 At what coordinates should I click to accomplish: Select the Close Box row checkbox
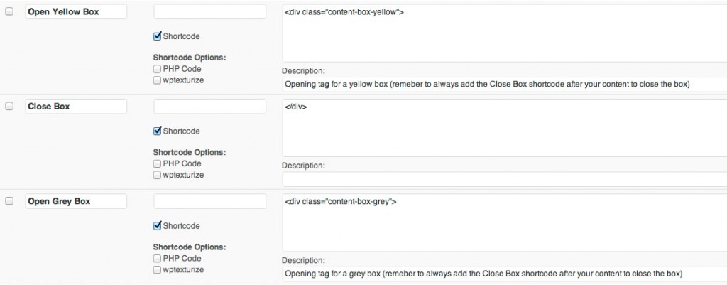(x=9, y=107)
